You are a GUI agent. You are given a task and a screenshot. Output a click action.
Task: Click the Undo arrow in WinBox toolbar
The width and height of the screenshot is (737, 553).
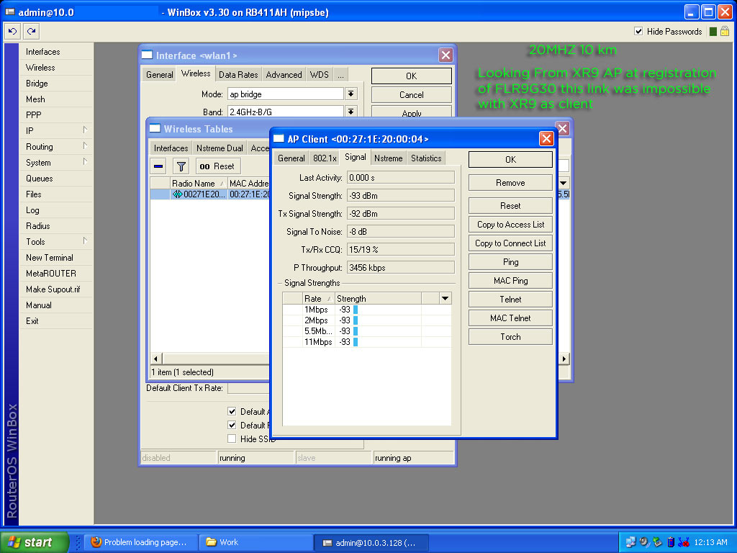[x=13, y=32]
